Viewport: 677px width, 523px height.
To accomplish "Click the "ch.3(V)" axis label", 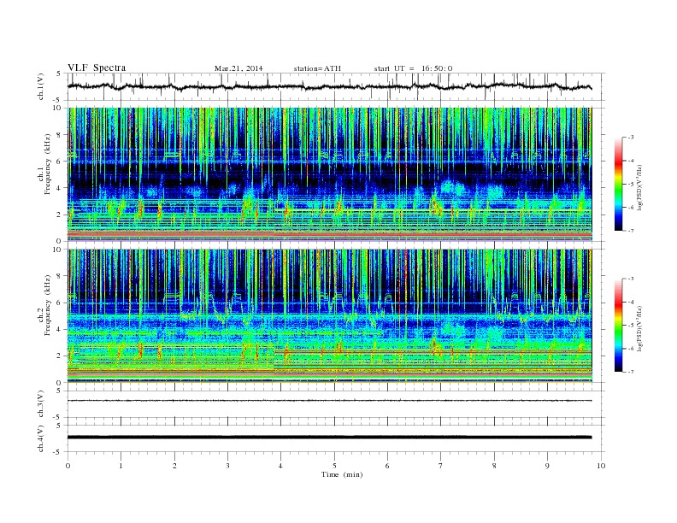I will pyautogui.click(x=41, y=404).
